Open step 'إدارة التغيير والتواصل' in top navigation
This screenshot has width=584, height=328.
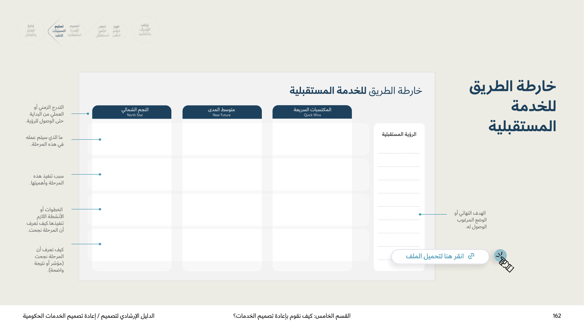pos(31,30)
